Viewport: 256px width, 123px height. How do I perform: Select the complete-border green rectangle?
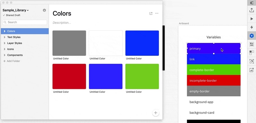click(x=214, y=70)
